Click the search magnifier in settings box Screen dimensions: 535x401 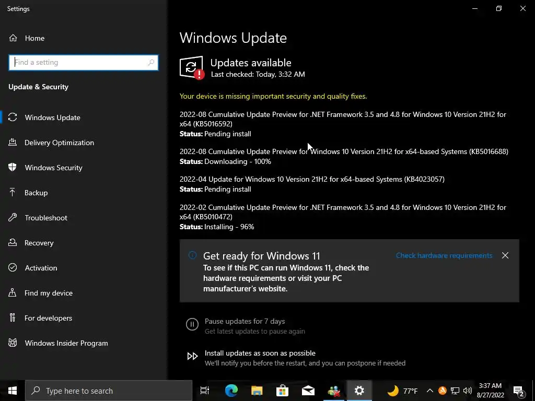[x=151, y=63]
